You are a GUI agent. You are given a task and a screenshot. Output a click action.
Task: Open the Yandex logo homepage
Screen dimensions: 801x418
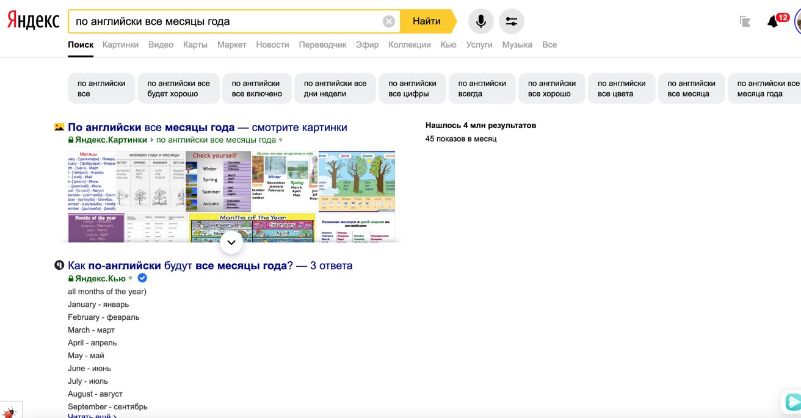(x=33, y=21)
